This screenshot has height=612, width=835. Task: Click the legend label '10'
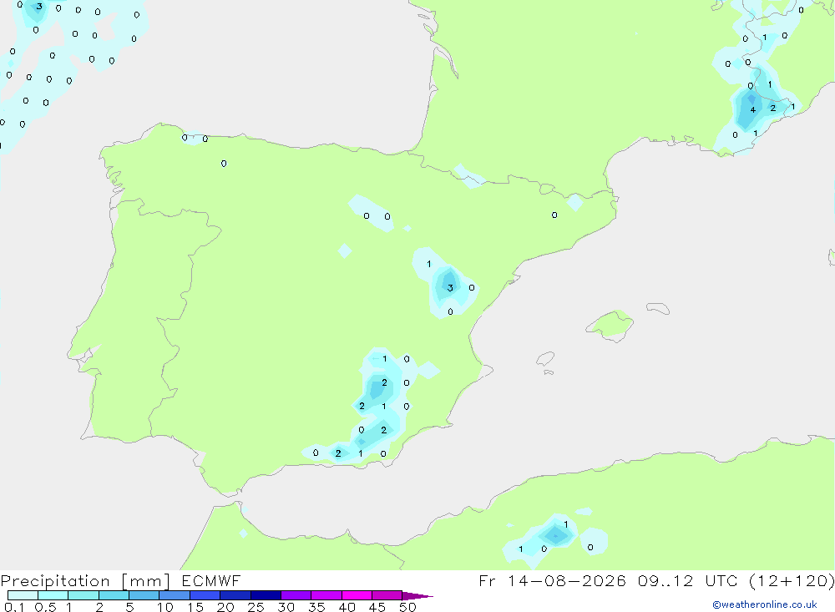tap(165, 607)
